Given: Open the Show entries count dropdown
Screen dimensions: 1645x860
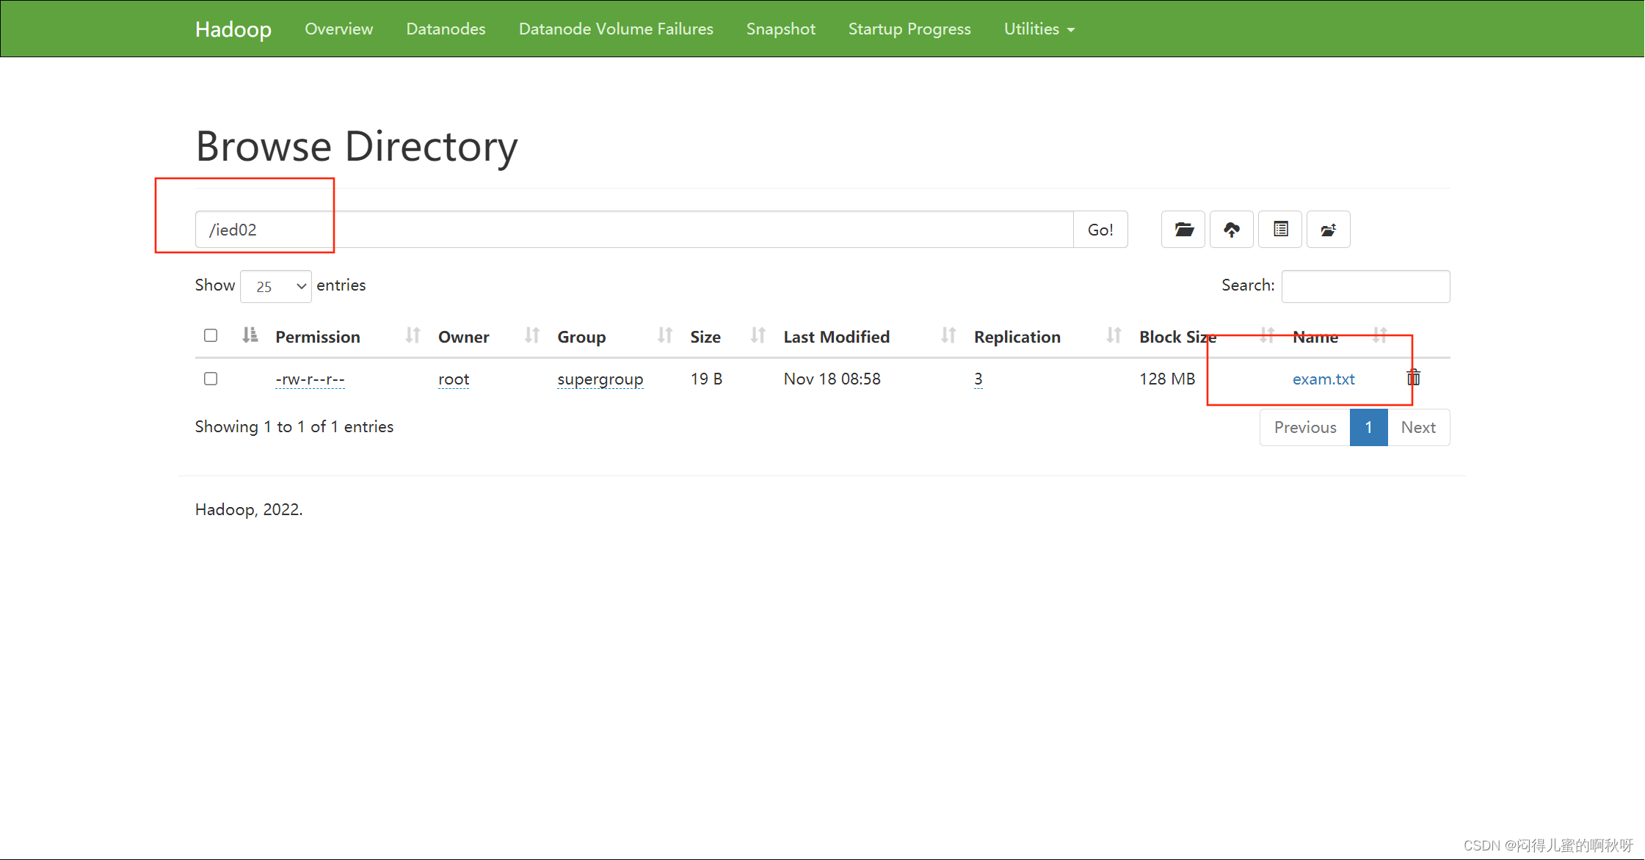Looking at the screenshot, I should pyautogui.click(x=276, y=286).
